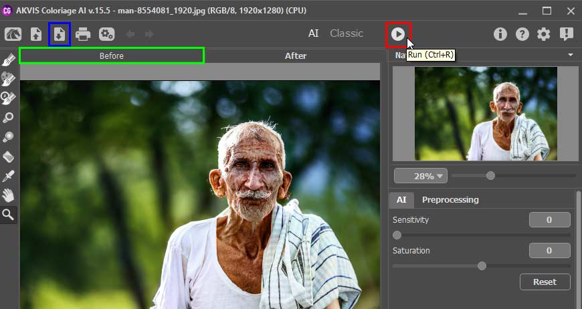Open the program info dialog
Viewport: 582px width, 309px height.
(x=500, y=34)
